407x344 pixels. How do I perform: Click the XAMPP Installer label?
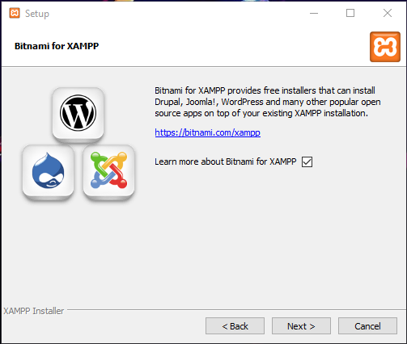(x=34, y=311)
